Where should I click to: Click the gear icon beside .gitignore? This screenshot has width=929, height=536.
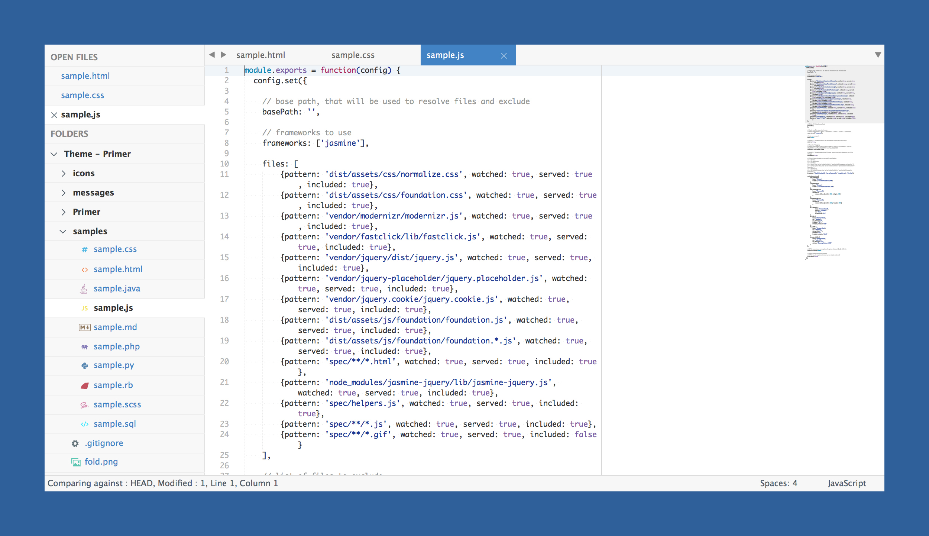[75, 443]
